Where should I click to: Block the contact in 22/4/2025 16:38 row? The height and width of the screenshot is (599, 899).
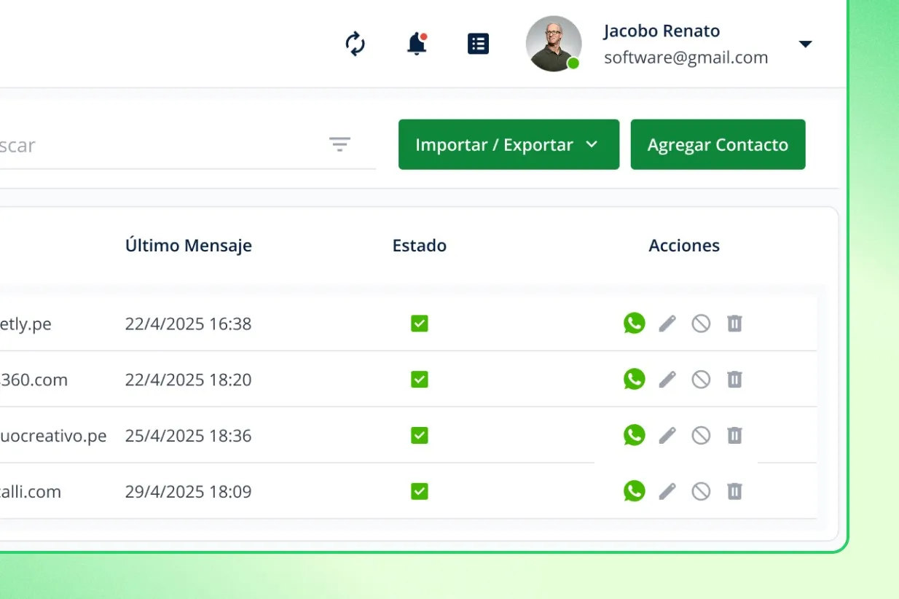[701, 324]
